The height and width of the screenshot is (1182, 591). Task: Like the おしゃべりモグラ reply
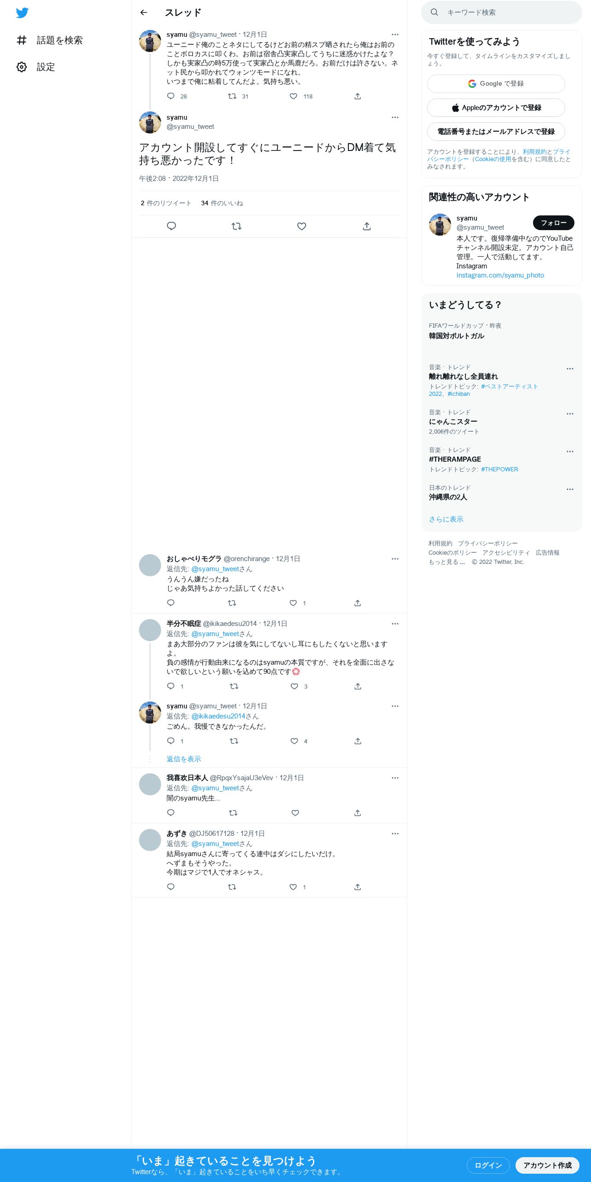point(293,603)
